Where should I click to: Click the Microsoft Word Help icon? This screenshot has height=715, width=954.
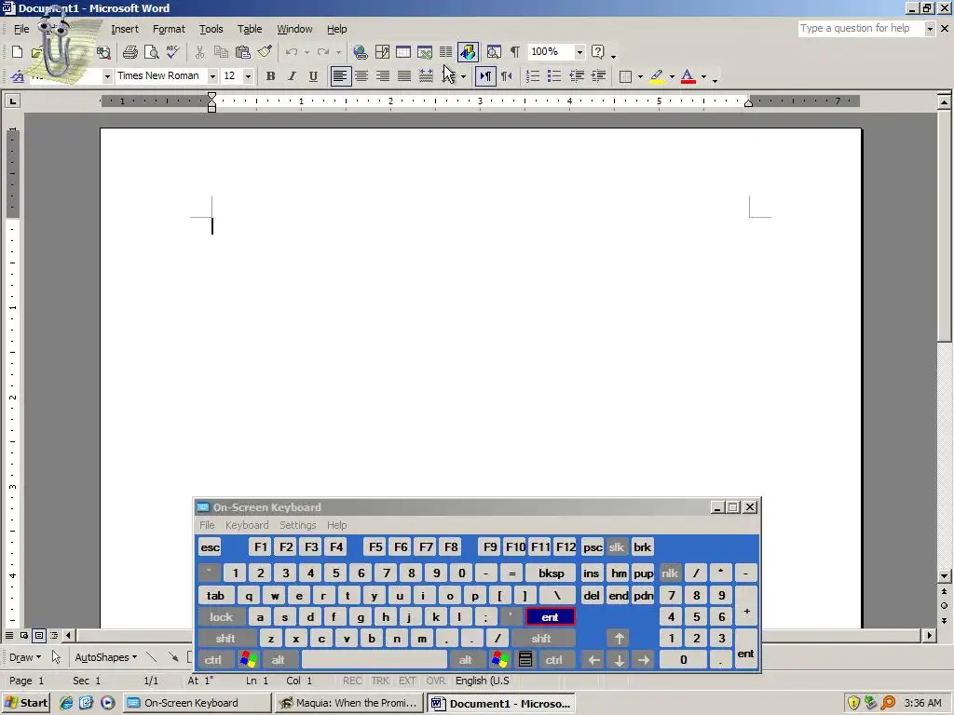[598, 52]
